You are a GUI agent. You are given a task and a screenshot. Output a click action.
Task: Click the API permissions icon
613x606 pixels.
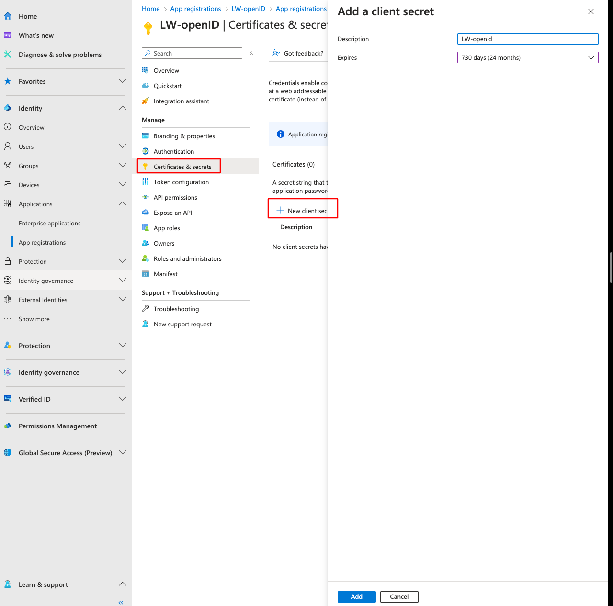point(145,197)
